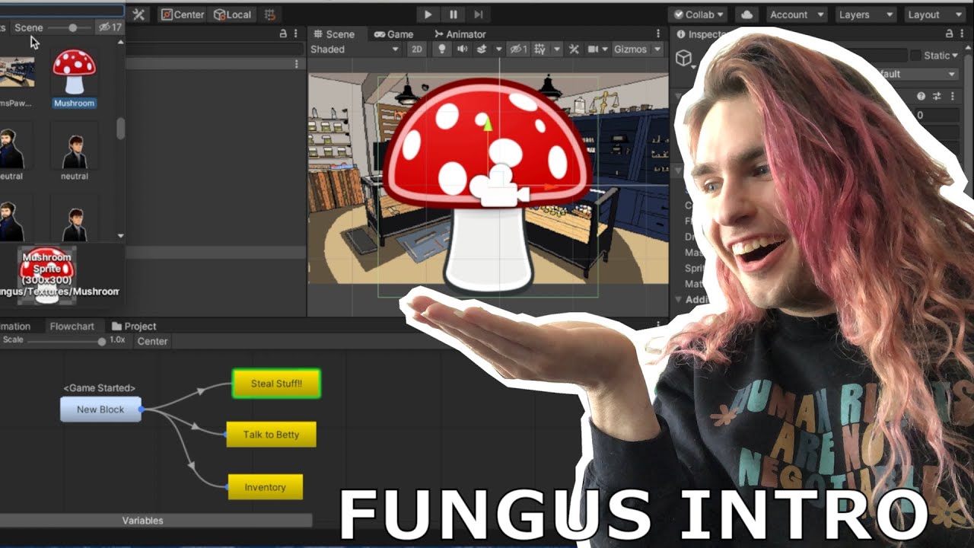Click the picker scroll-up arrow
Image resolution: width=974 pixels, height=548 pixels.
120,42
